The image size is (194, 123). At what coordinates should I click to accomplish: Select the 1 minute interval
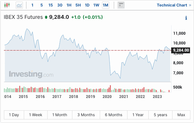[x=32, y=5]
